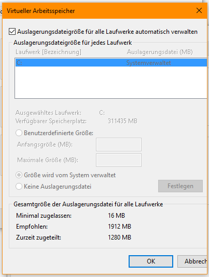Click the empty area of the drive list
209x277 pixels.
[x=111, y=82]
